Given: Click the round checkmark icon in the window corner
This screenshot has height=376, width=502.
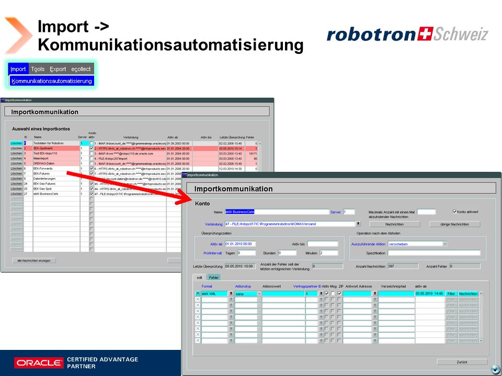Looking at the screenshot, I should [494, 370].
